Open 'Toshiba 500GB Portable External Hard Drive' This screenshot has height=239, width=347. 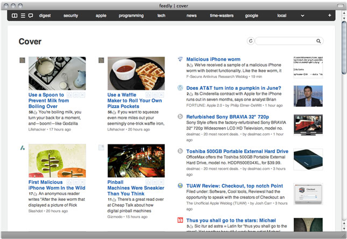(x=237, y=151)
